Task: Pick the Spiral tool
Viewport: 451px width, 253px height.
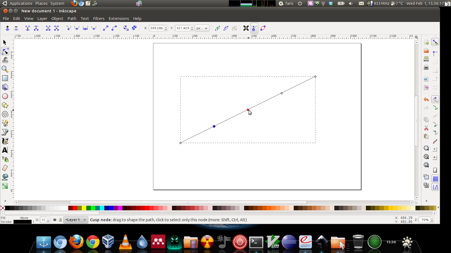Action: tap(5, 114)
